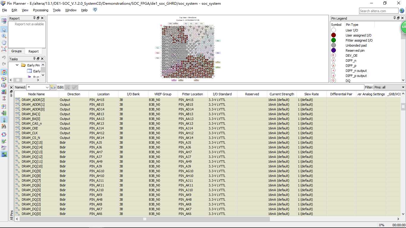Image resolution: width=406 pixels, height=228 pixels.
Task: Select PIN_AH12 location for DRAM_CLK
Action: pos(97,133)
